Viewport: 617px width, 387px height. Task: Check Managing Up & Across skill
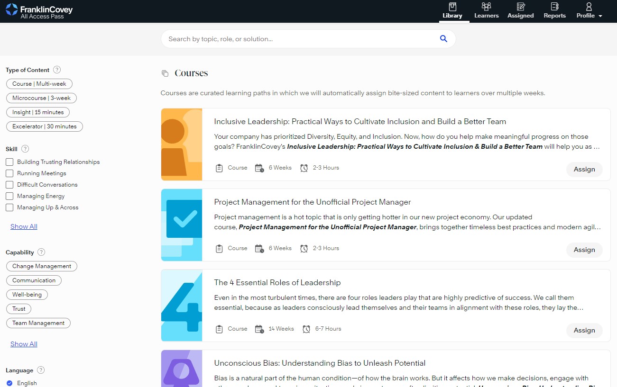(9, 207)
